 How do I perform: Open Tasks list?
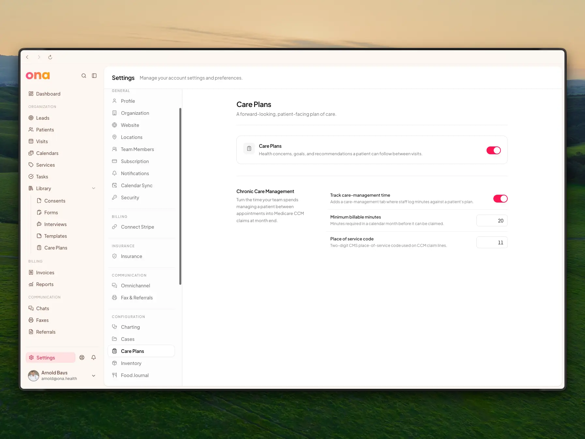[62, 177]
